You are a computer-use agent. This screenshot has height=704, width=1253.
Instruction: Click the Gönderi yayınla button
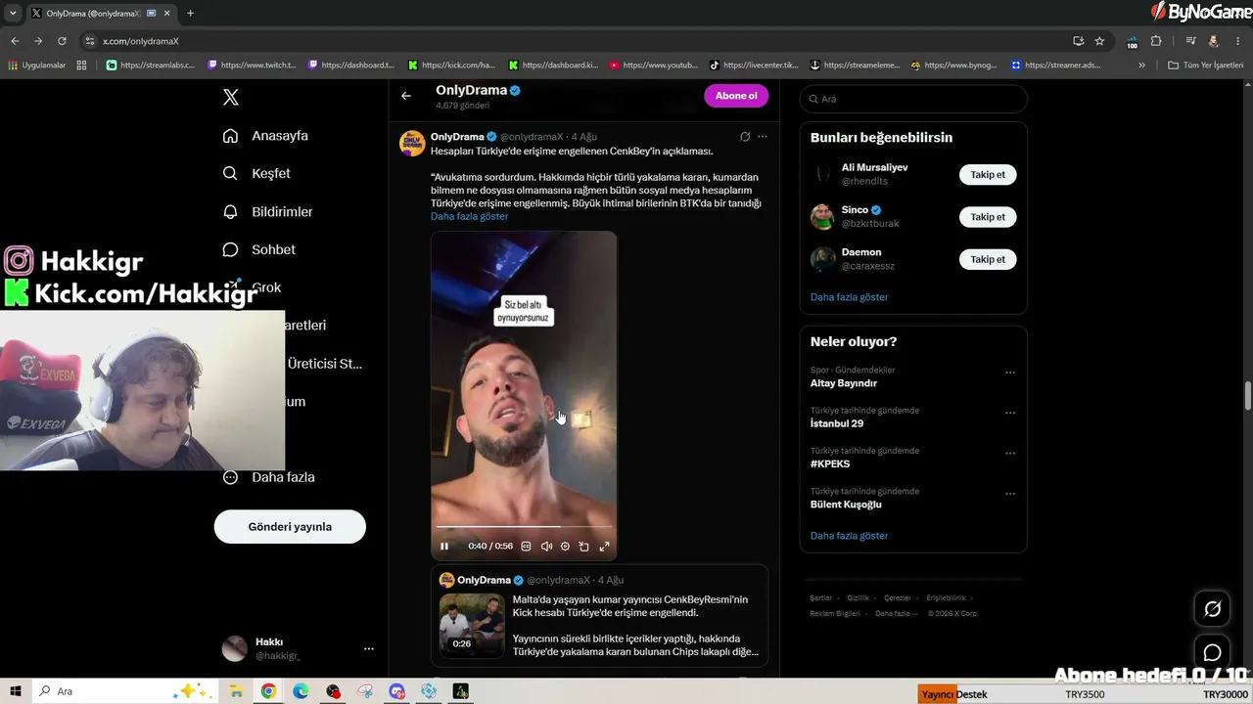pyautogui.click(x=290, y=527)
